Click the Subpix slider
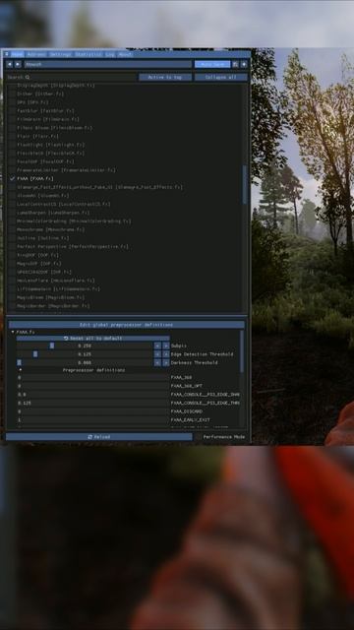The height and width of the screenshot is (630, 354). [85, 346]
